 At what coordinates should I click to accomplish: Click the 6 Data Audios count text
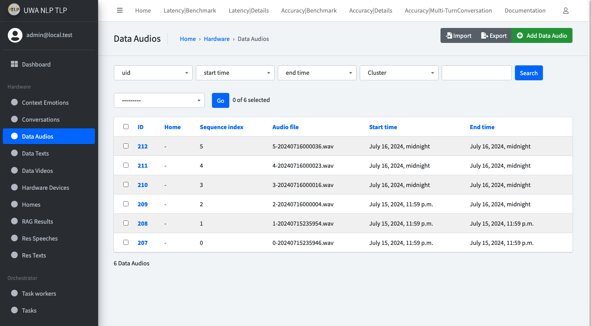(132, 263)
